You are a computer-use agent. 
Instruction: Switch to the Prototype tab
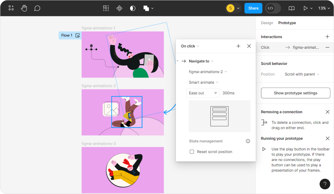[287, 23]
